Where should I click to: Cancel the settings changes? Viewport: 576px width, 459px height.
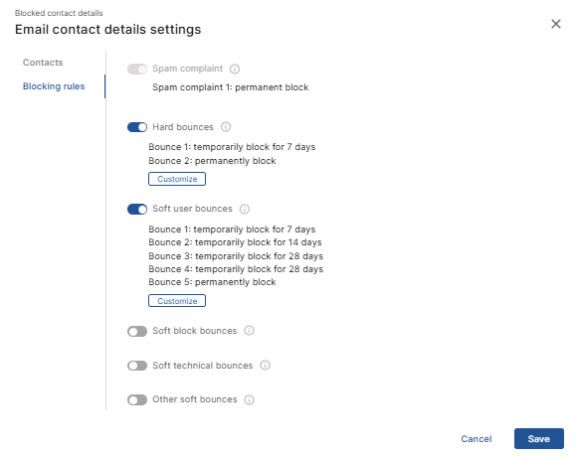click(477, 439)
